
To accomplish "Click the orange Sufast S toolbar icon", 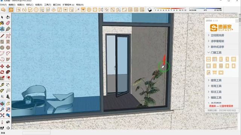I will (11, 10).
